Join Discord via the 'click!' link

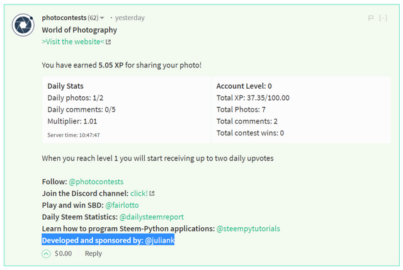[139, 193]
